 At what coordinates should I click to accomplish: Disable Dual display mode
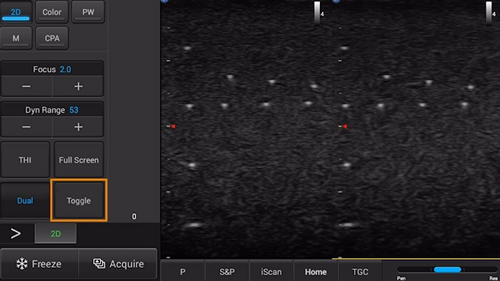[x=25, y=200]
